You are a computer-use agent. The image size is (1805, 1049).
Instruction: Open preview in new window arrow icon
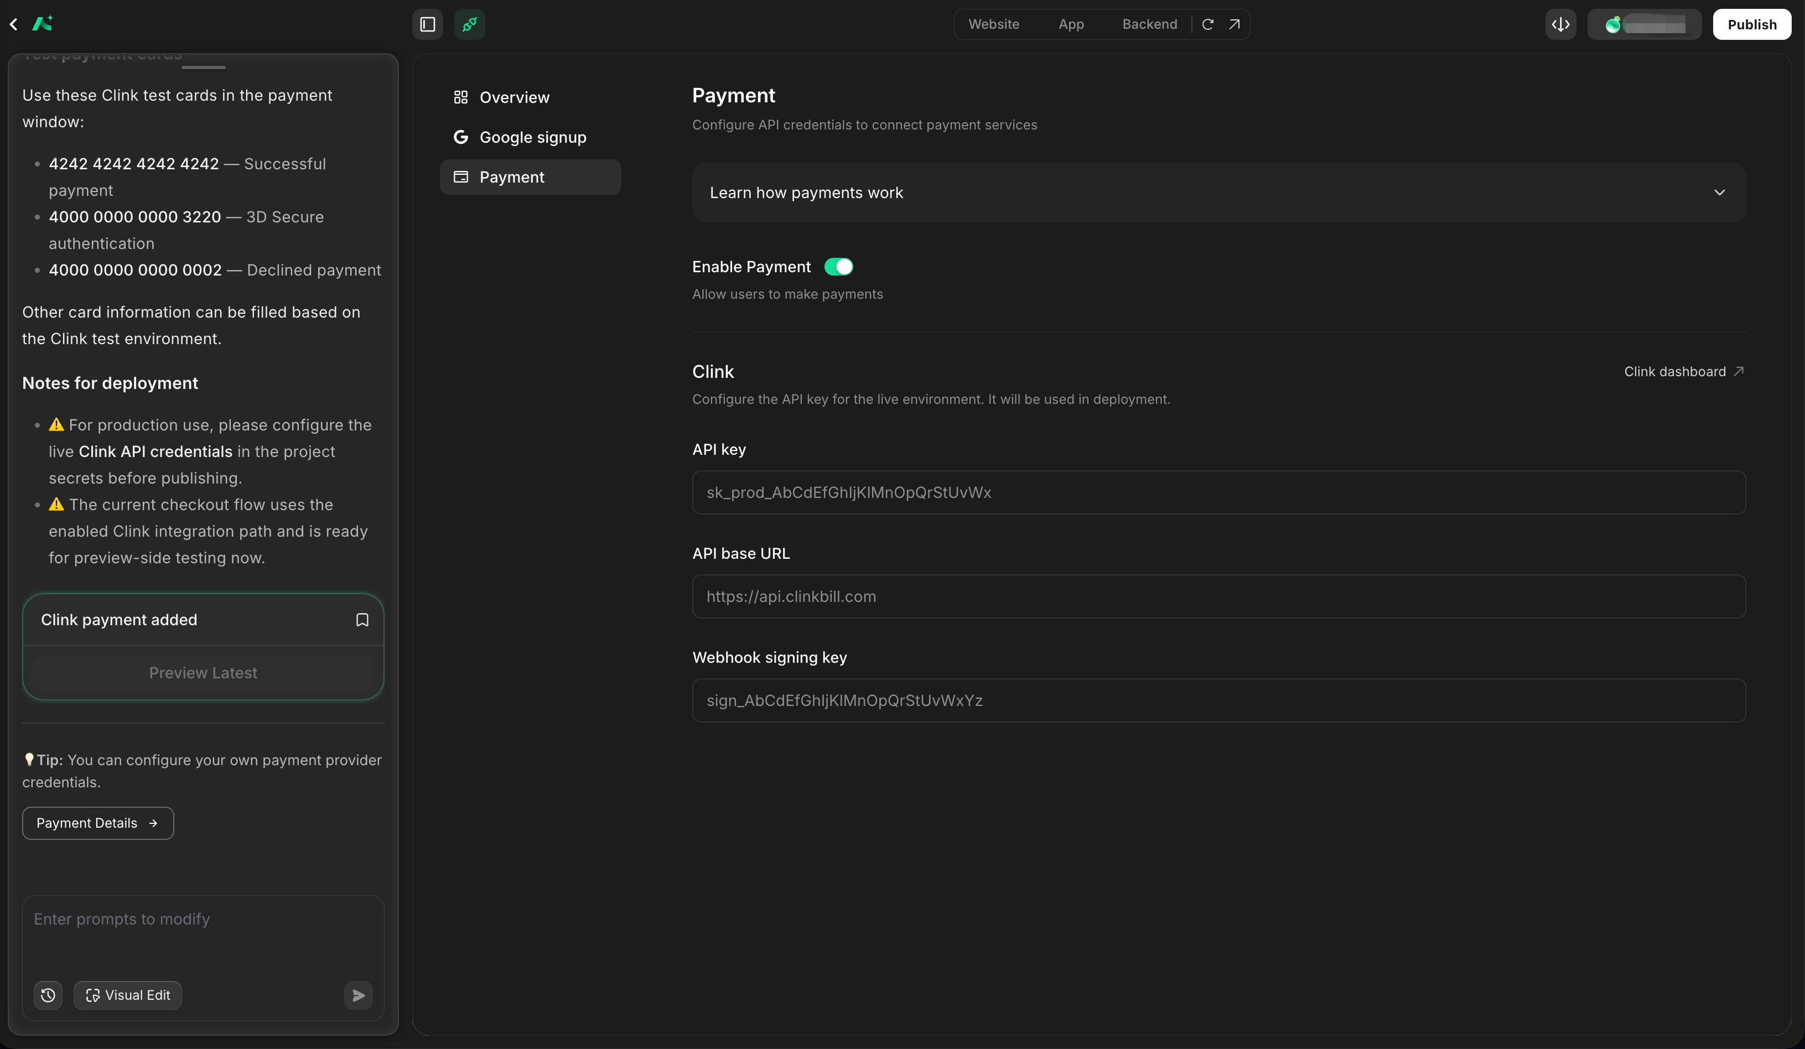coord(1234,24)
